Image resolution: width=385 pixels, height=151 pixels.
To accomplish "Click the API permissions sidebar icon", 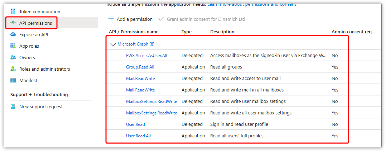I will (13, 23).
